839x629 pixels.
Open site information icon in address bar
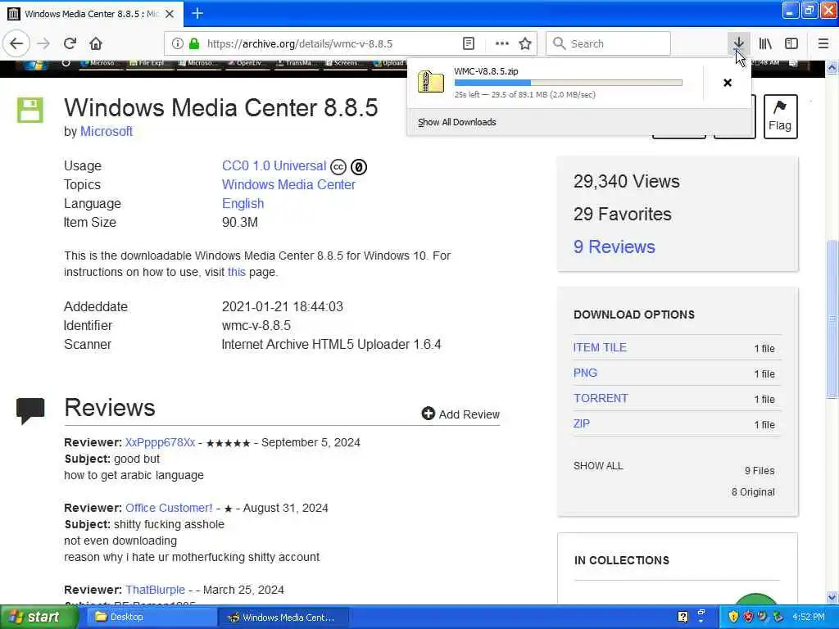click(177, 43)
